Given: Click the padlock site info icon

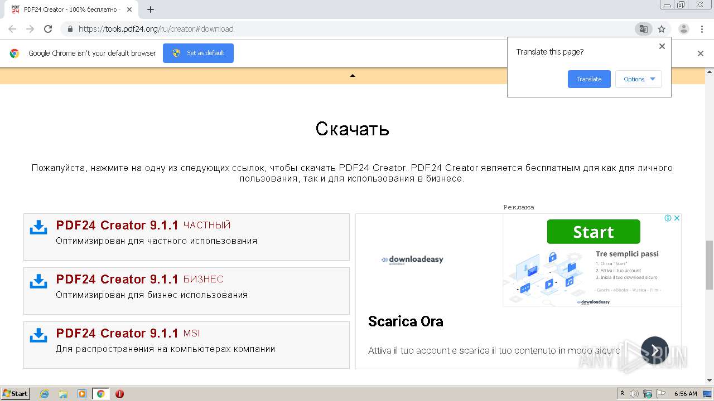Looking at the screenshot, I should click(x=70, y=29).
